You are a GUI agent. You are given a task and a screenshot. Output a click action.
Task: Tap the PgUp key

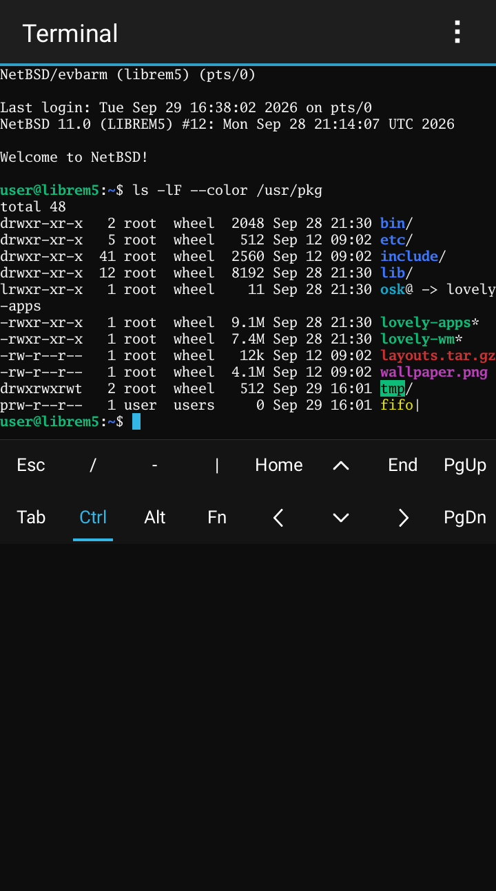coord(465,465)
